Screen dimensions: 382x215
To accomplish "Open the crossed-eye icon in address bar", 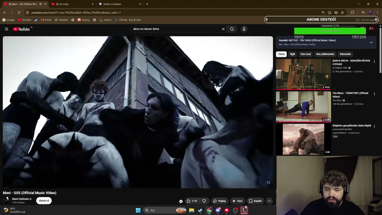I will (x=336, y=13).
